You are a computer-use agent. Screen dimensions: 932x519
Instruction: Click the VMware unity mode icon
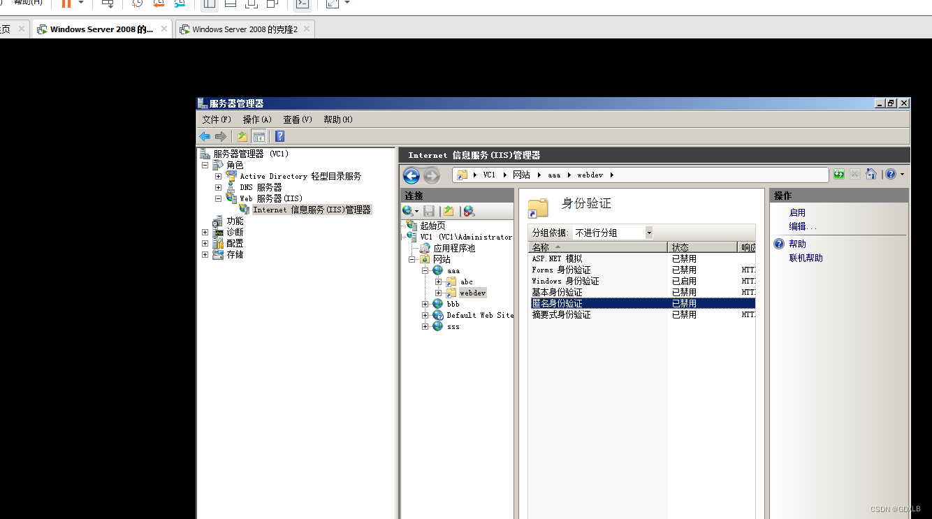(273, 3)
